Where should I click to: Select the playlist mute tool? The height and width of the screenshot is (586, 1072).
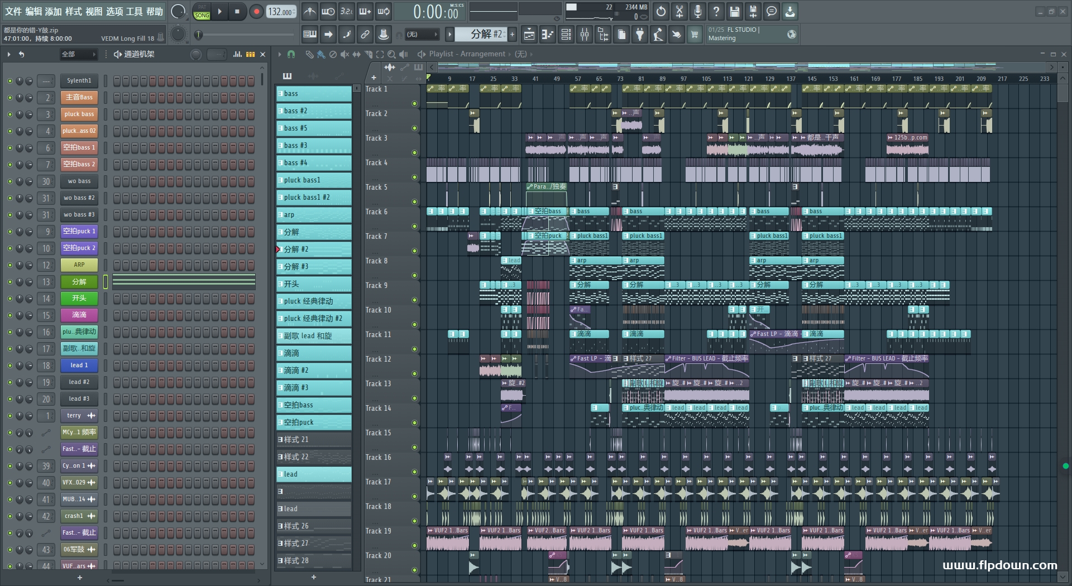coord(344,54)
